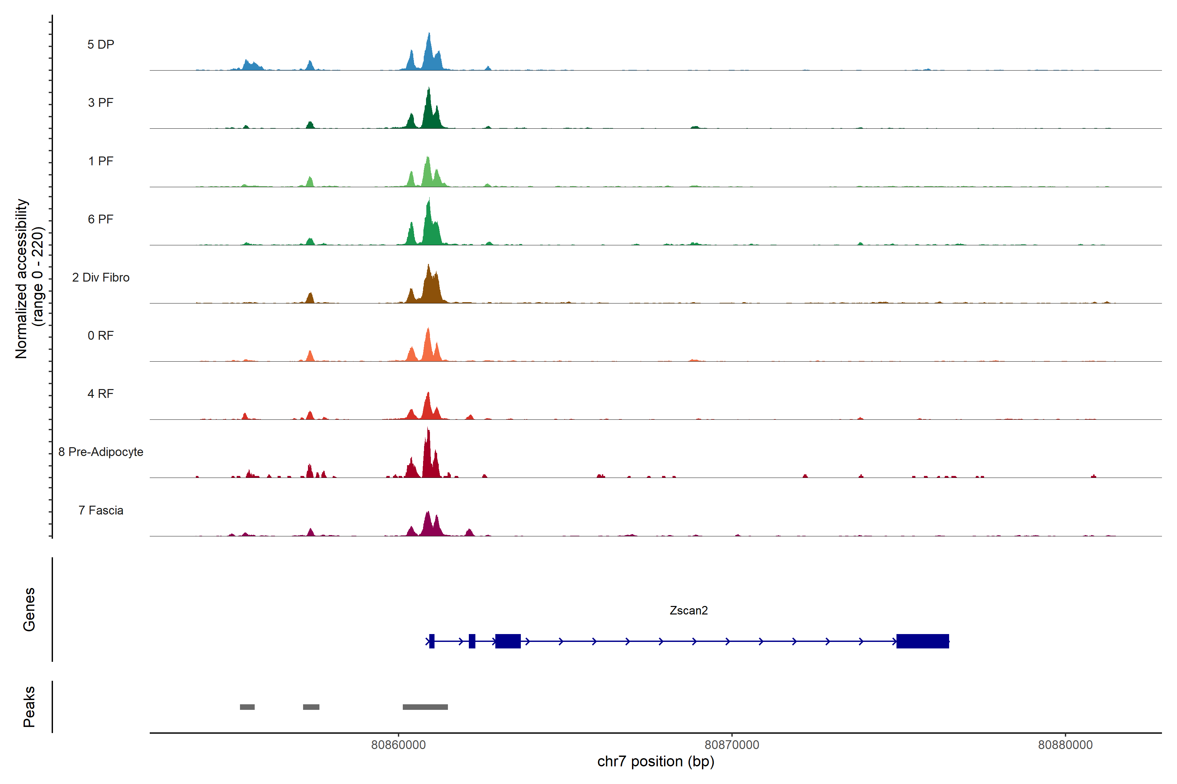
Task: Click the 5 DP track label
Action: (x=101, y=44)
